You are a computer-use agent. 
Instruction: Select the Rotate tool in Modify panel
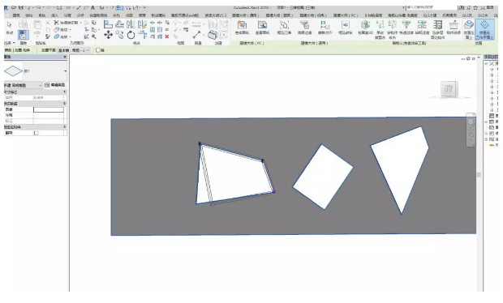tap(131, 35)
